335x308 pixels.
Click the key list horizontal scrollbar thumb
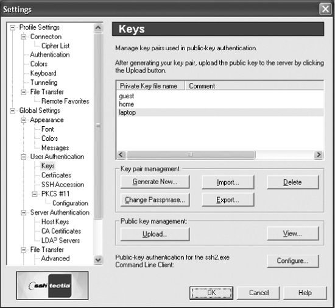[x=191, y=155]
